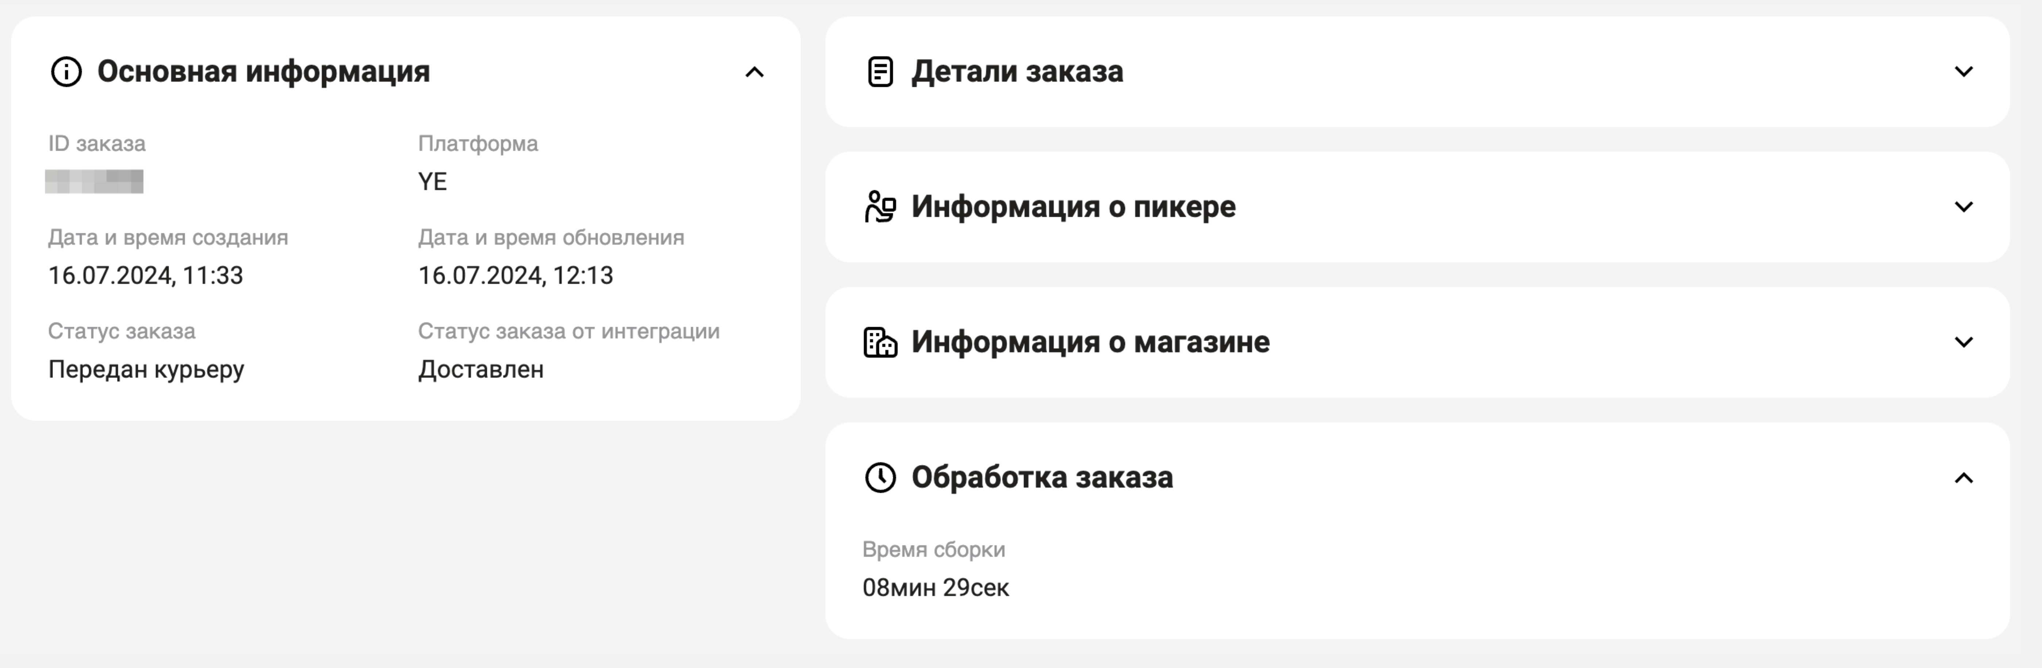
Task: Click the picker person icon
Action: tap(880, 207)
